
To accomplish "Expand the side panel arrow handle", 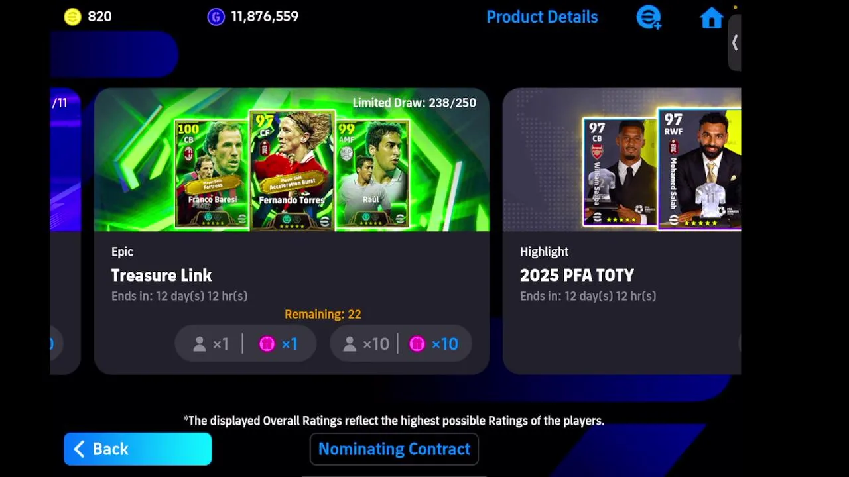I will pos(734,42).
